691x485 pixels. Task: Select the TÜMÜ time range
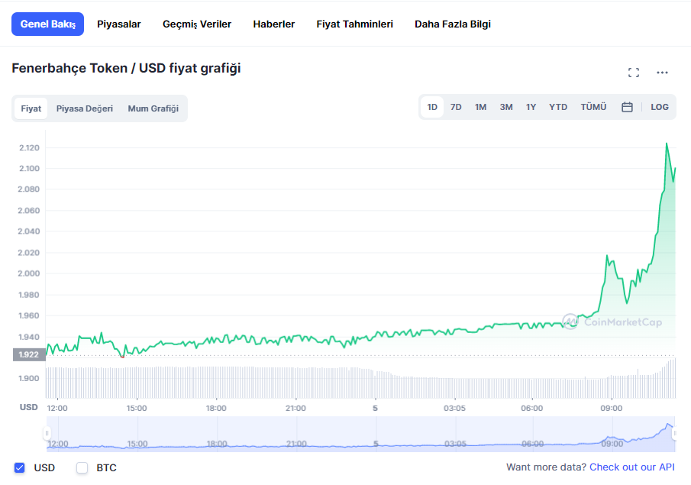pos(593,107)
